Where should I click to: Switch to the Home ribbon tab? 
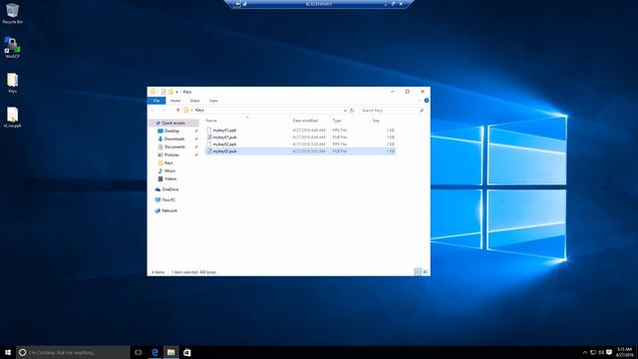(175, 101)
